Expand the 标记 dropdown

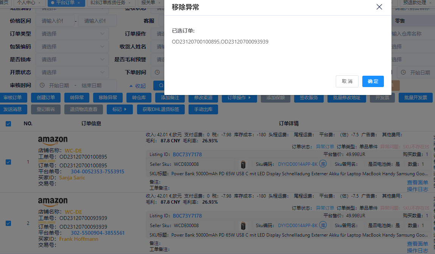[120, 110]
